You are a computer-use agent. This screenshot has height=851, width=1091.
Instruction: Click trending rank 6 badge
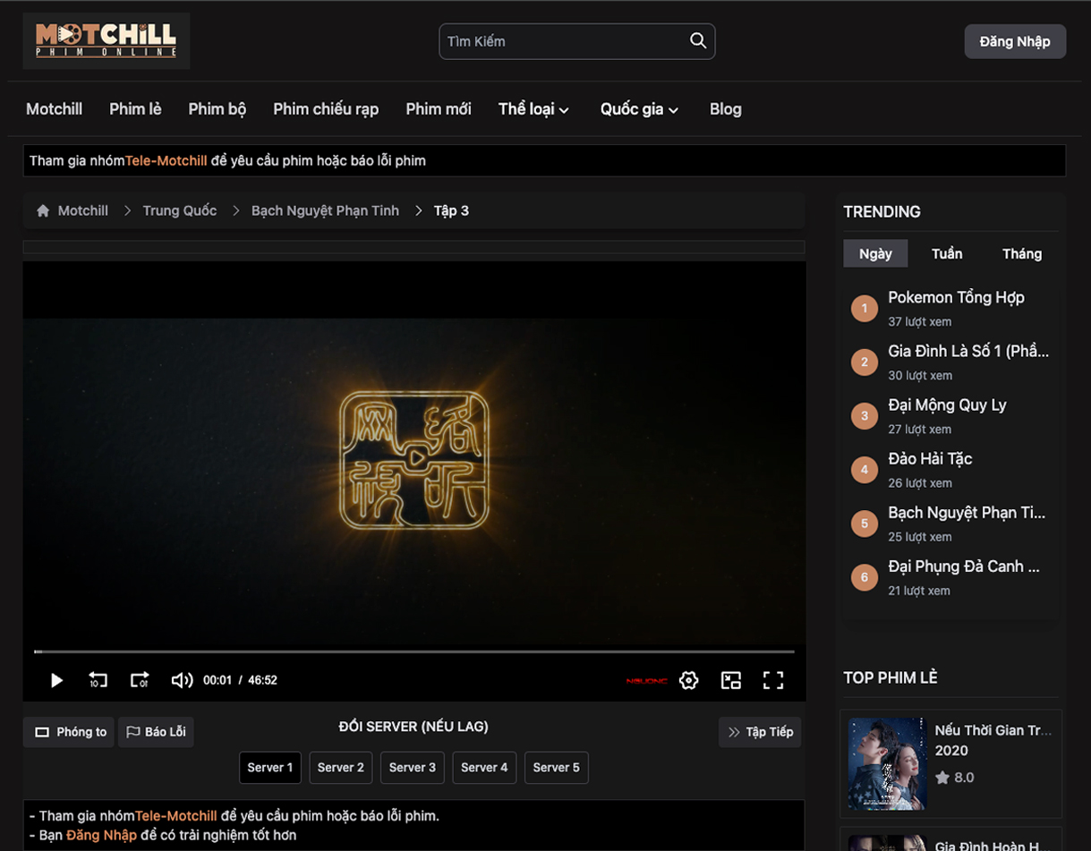click(x=865, y=577)
